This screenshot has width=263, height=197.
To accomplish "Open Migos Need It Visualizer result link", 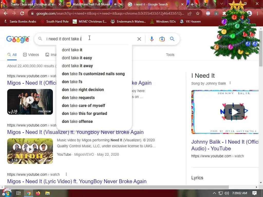I will 75,132.
